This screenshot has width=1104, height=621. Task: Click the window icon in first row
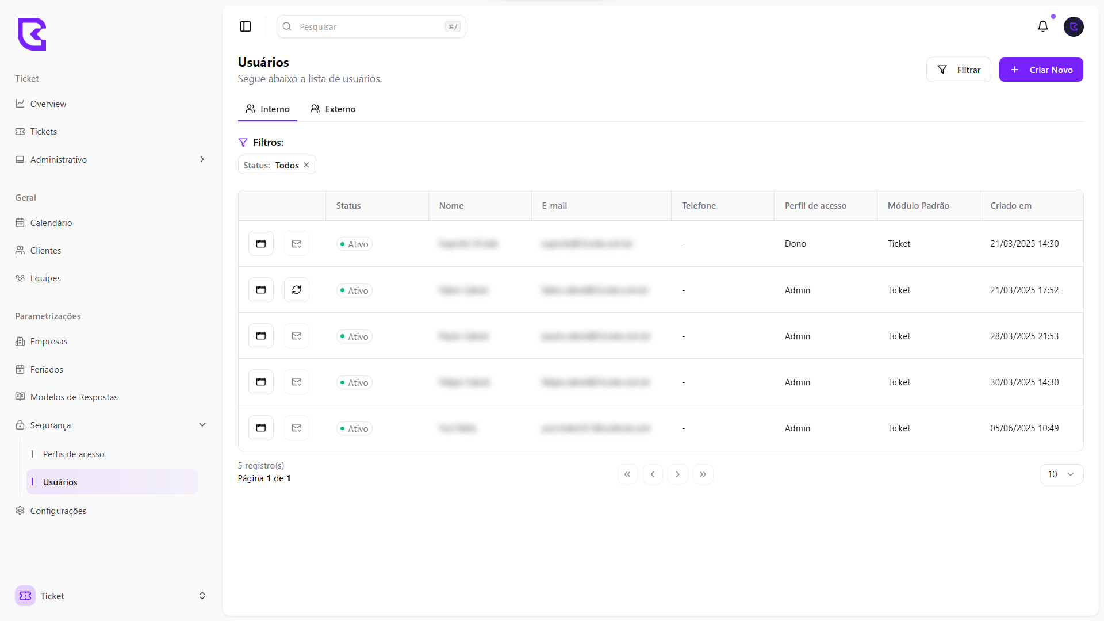pyautogui.click(x=260, y=244)
